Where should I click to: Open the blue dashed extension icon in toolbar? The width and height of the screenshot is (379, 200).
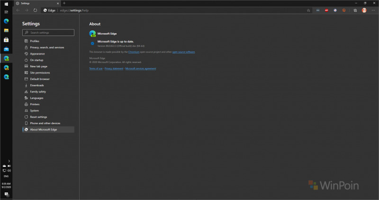318,10
